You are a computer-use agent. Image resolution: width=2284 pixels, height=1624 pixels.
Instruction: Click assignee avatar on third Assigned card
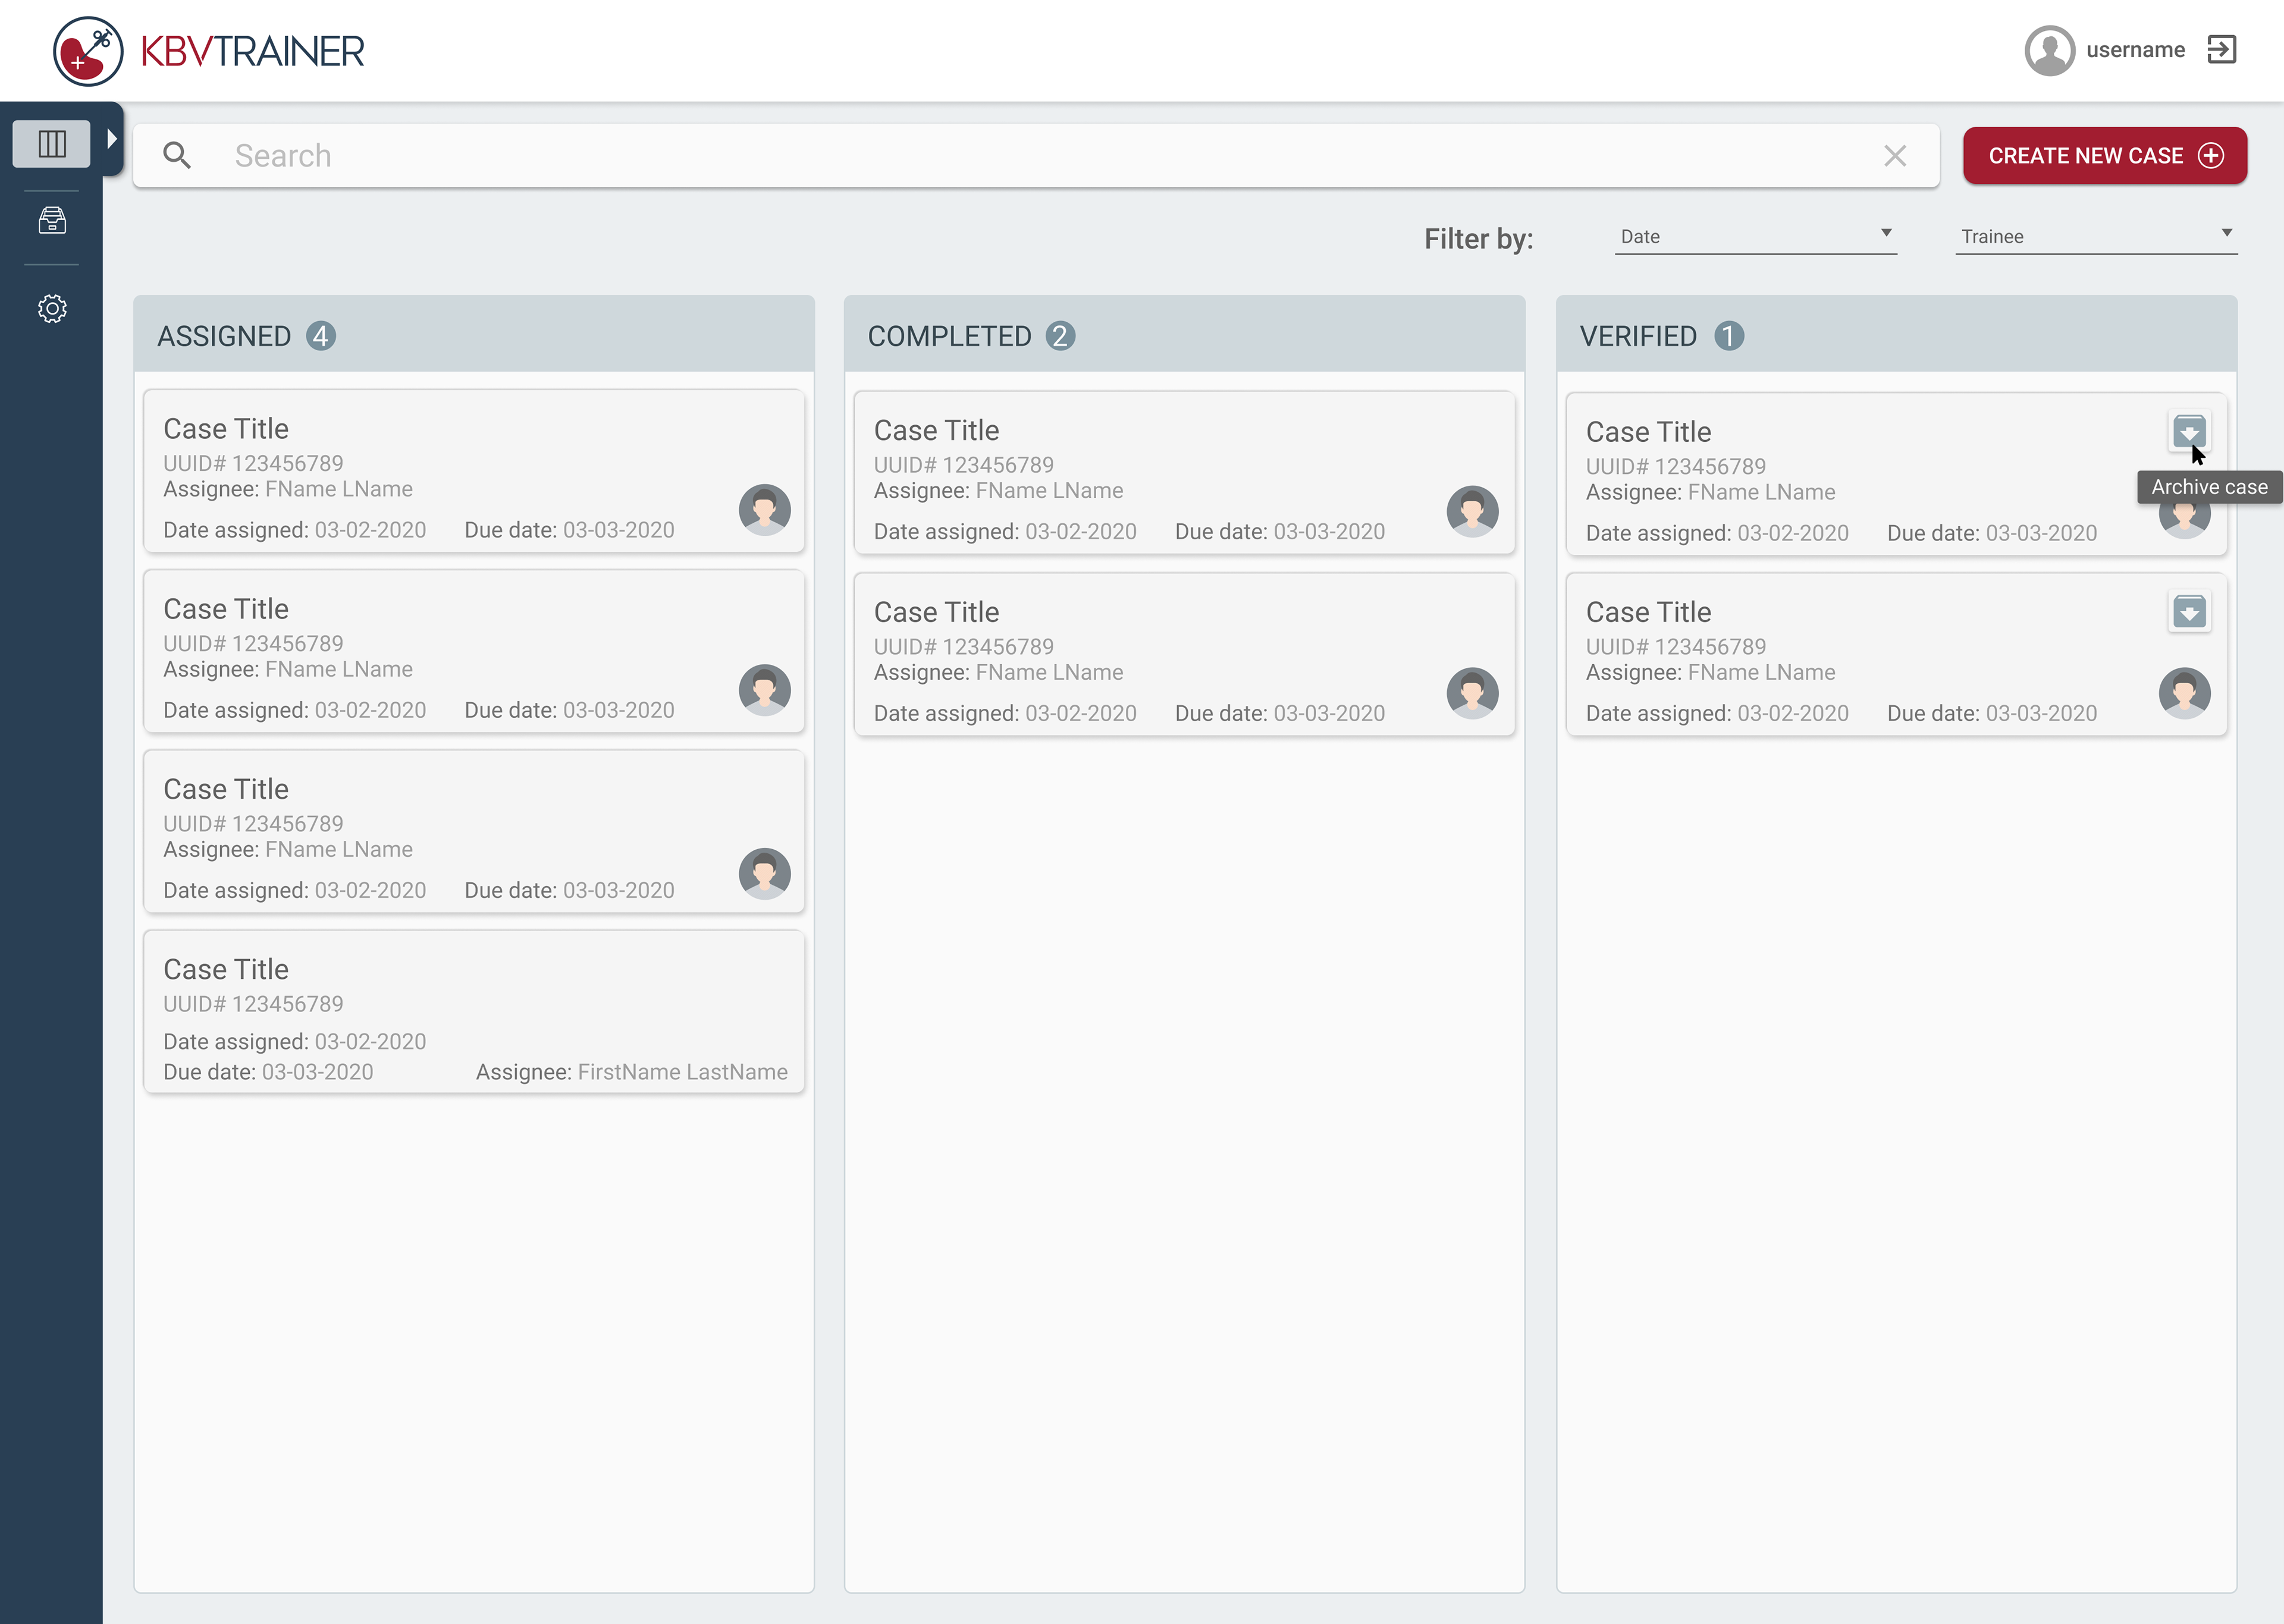[x=765, y=873]
